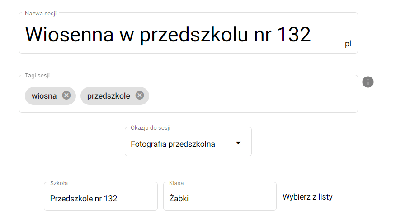Remove the przedszkole tag

(140, 95)
